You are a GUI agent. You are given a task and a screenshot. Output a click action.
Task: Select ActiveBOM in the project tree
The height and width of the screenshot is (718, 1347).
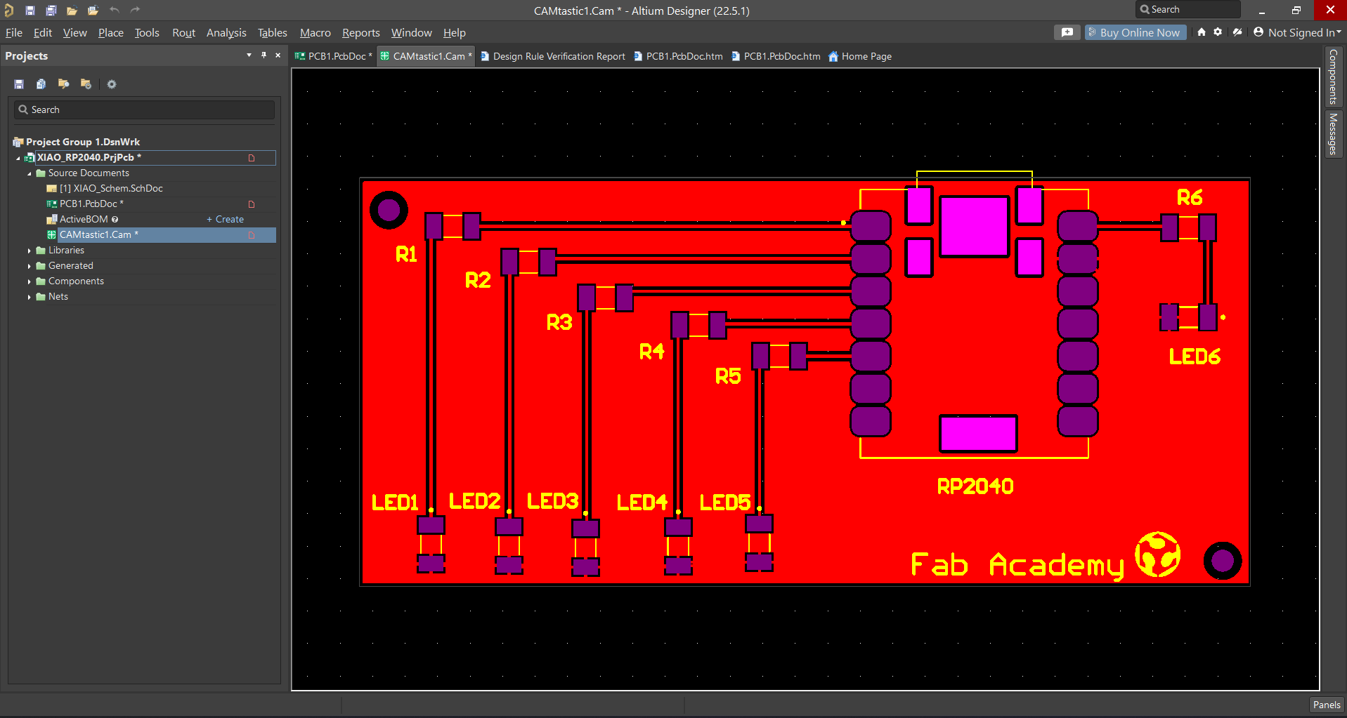pyautogui.click(x=84, y=219)
